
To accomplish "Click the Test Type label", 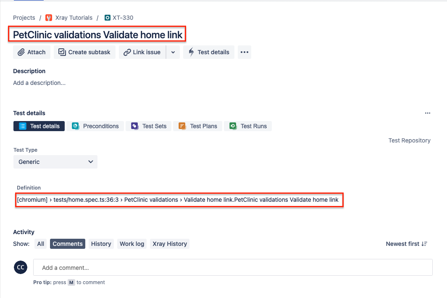I will pos(25,150).
